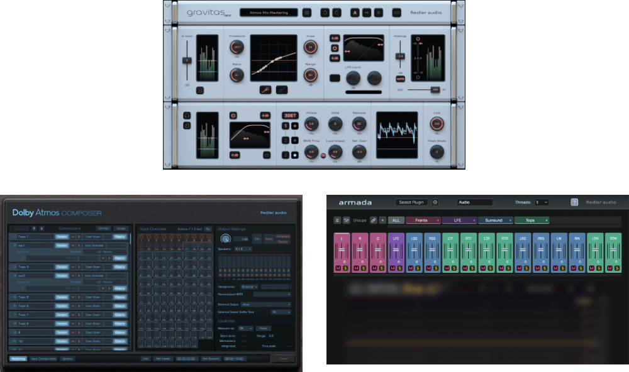Select detector 2 button
The image size is (629, 372).
pyautogui.click(x=286, y=140)
